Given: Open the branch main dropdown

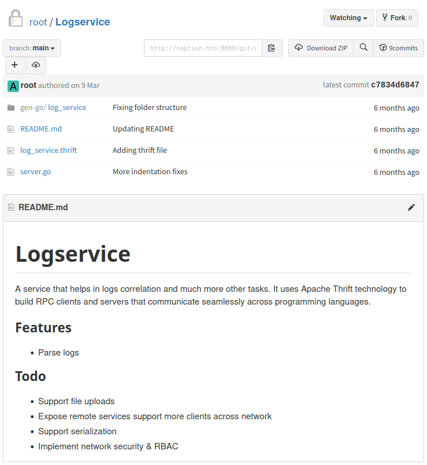Looking at the screenshot, I should (x=32, y=48).
